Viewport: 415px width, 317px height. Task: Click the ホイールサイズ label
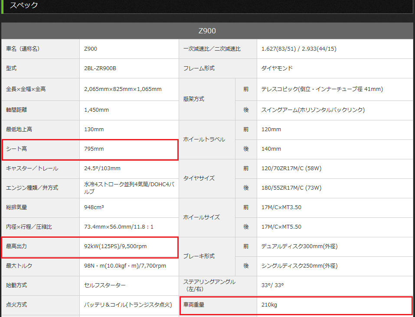click(x=202, y=217)
